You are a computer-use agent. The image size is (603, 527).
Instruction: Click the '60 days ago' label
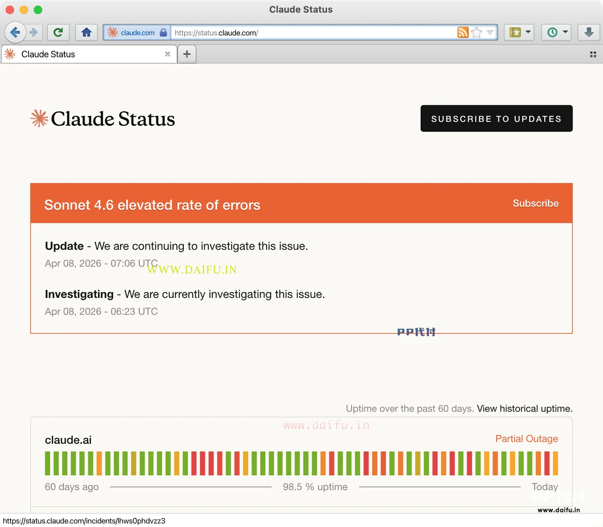click(72, 487)
